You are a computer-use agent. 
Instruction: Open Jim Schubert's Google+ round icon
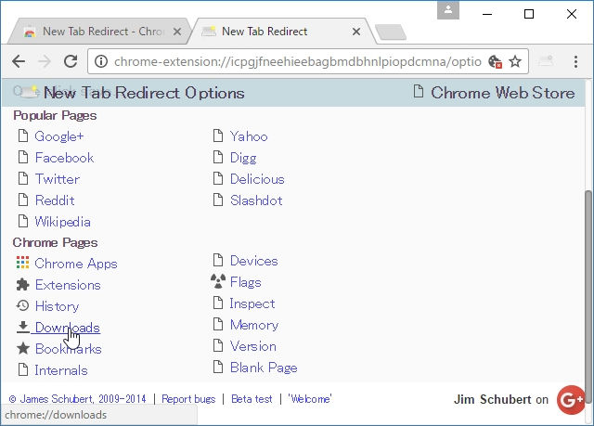(571, 400)
